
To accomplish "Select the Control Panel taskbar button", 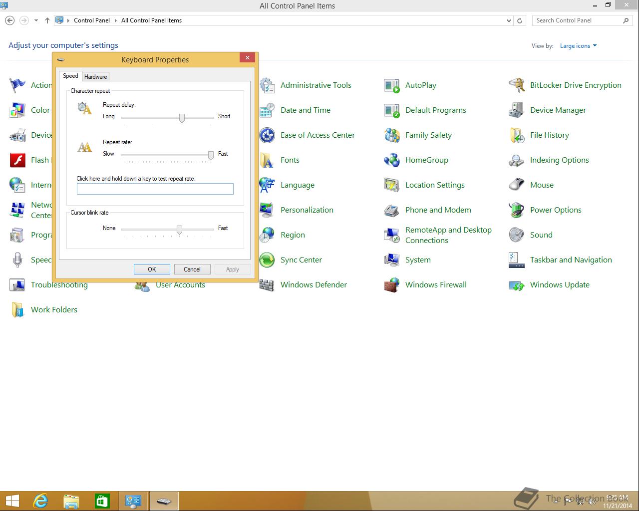I will pos(133,501).
